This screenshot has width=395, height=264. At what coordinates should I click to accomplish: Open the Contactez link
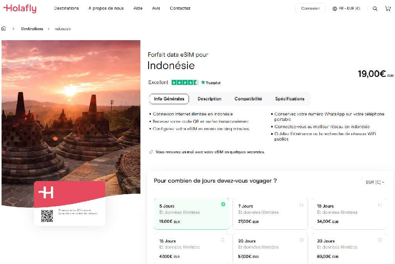click(x=180, y=8)
